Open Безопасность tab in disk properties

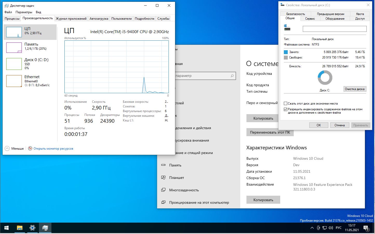296,14
